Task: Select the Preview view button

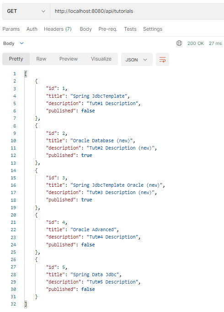Action: [x=69, y=59]
